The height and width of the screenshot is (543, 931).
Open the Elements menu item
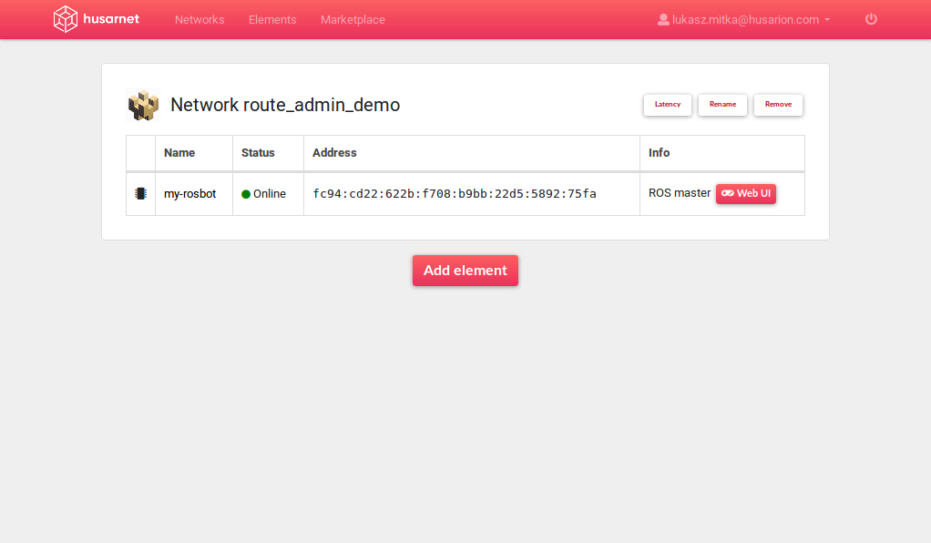[x=272, y=20]
